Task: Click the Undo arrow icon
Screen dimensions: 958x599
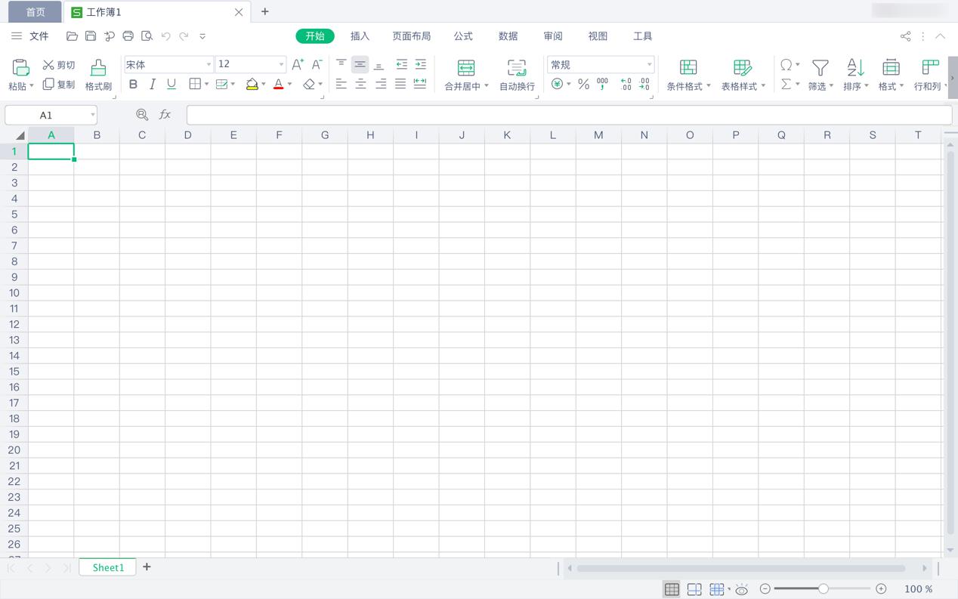Action: pos(165,36)
